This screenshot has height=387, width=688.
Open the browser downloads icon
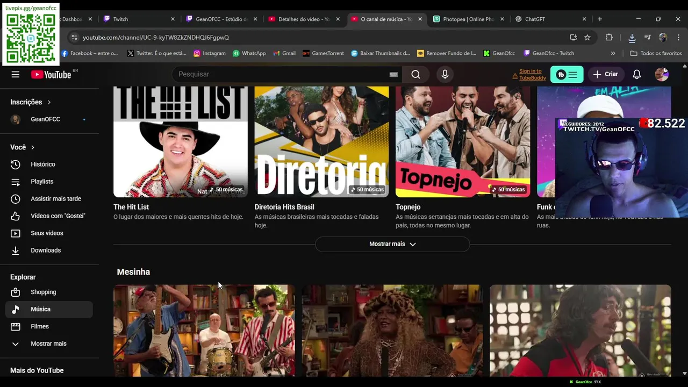point(632,38)
